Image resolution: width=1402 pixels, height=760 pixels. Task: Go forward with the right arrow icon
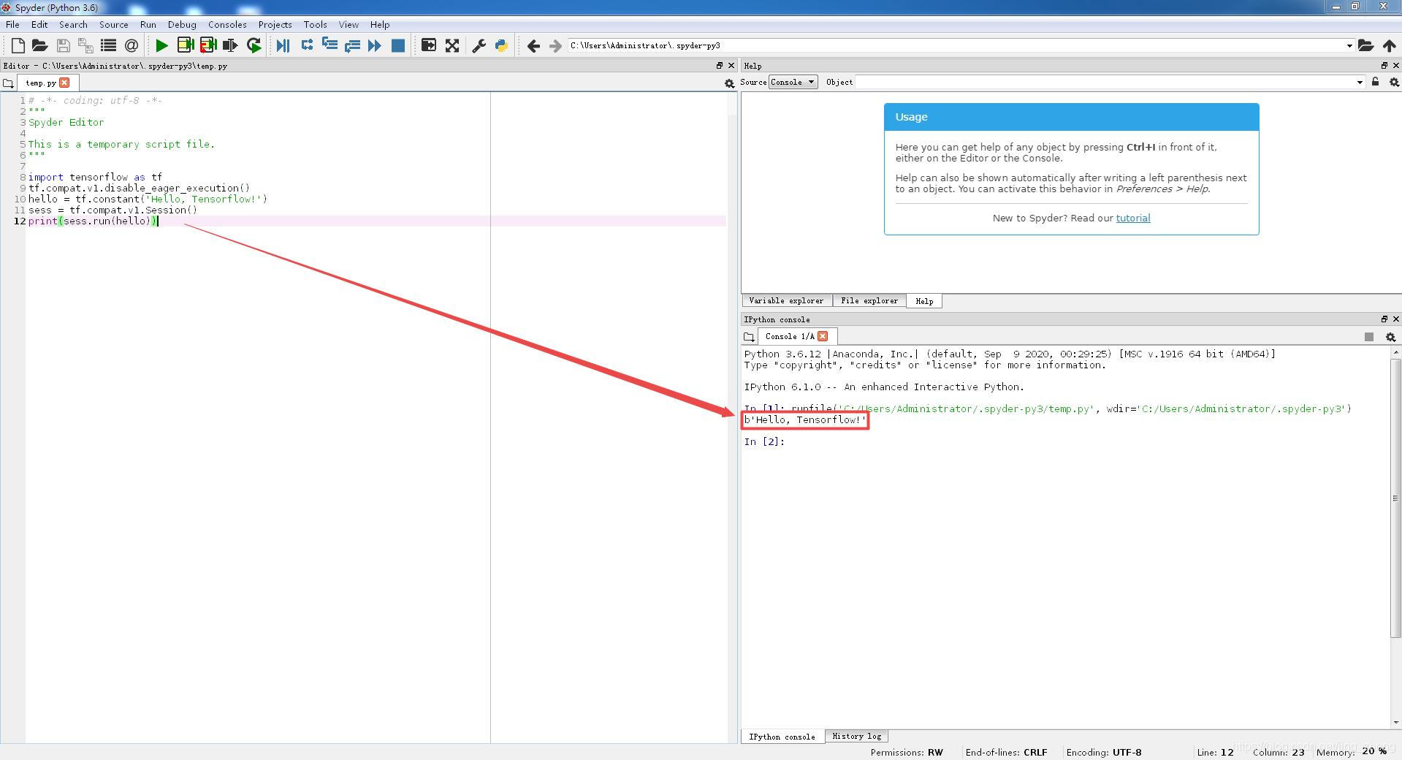pos(555,45)
